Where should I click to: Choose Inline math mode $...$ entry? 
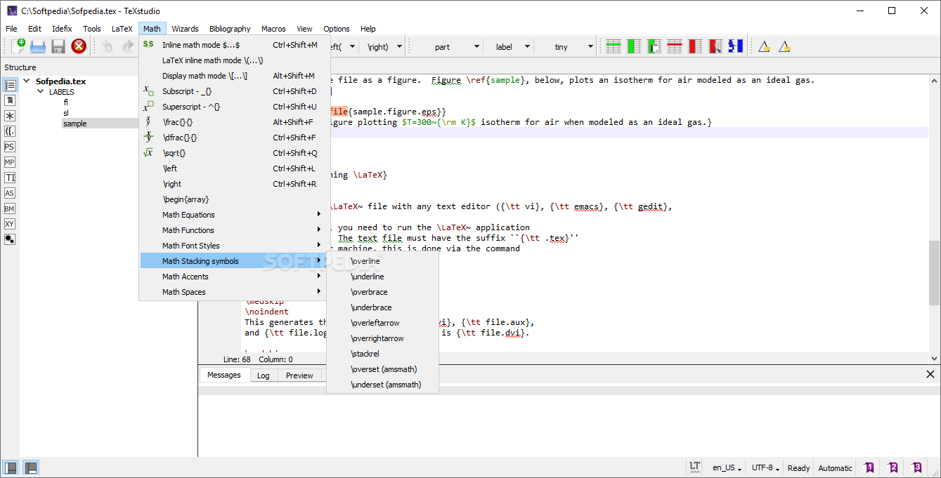tap(234, 45)
